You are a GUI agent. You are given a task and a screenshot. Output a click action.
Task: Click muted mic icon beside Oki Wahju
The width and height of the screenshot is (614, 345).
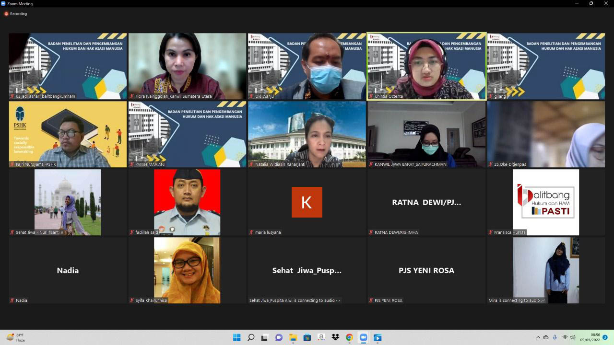[x=251, y=96]
